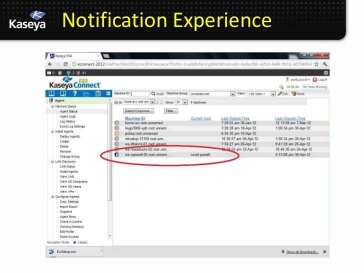Open the settings gear in the dark bar
This screenshot has height=273, width=364.
[326, 73]
